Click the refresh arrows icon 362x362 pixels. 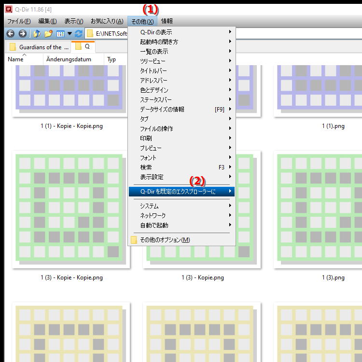pos(79,34)
